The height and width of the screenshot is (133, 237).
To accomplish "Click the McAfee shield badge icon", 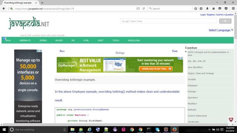I will (231, 119).
